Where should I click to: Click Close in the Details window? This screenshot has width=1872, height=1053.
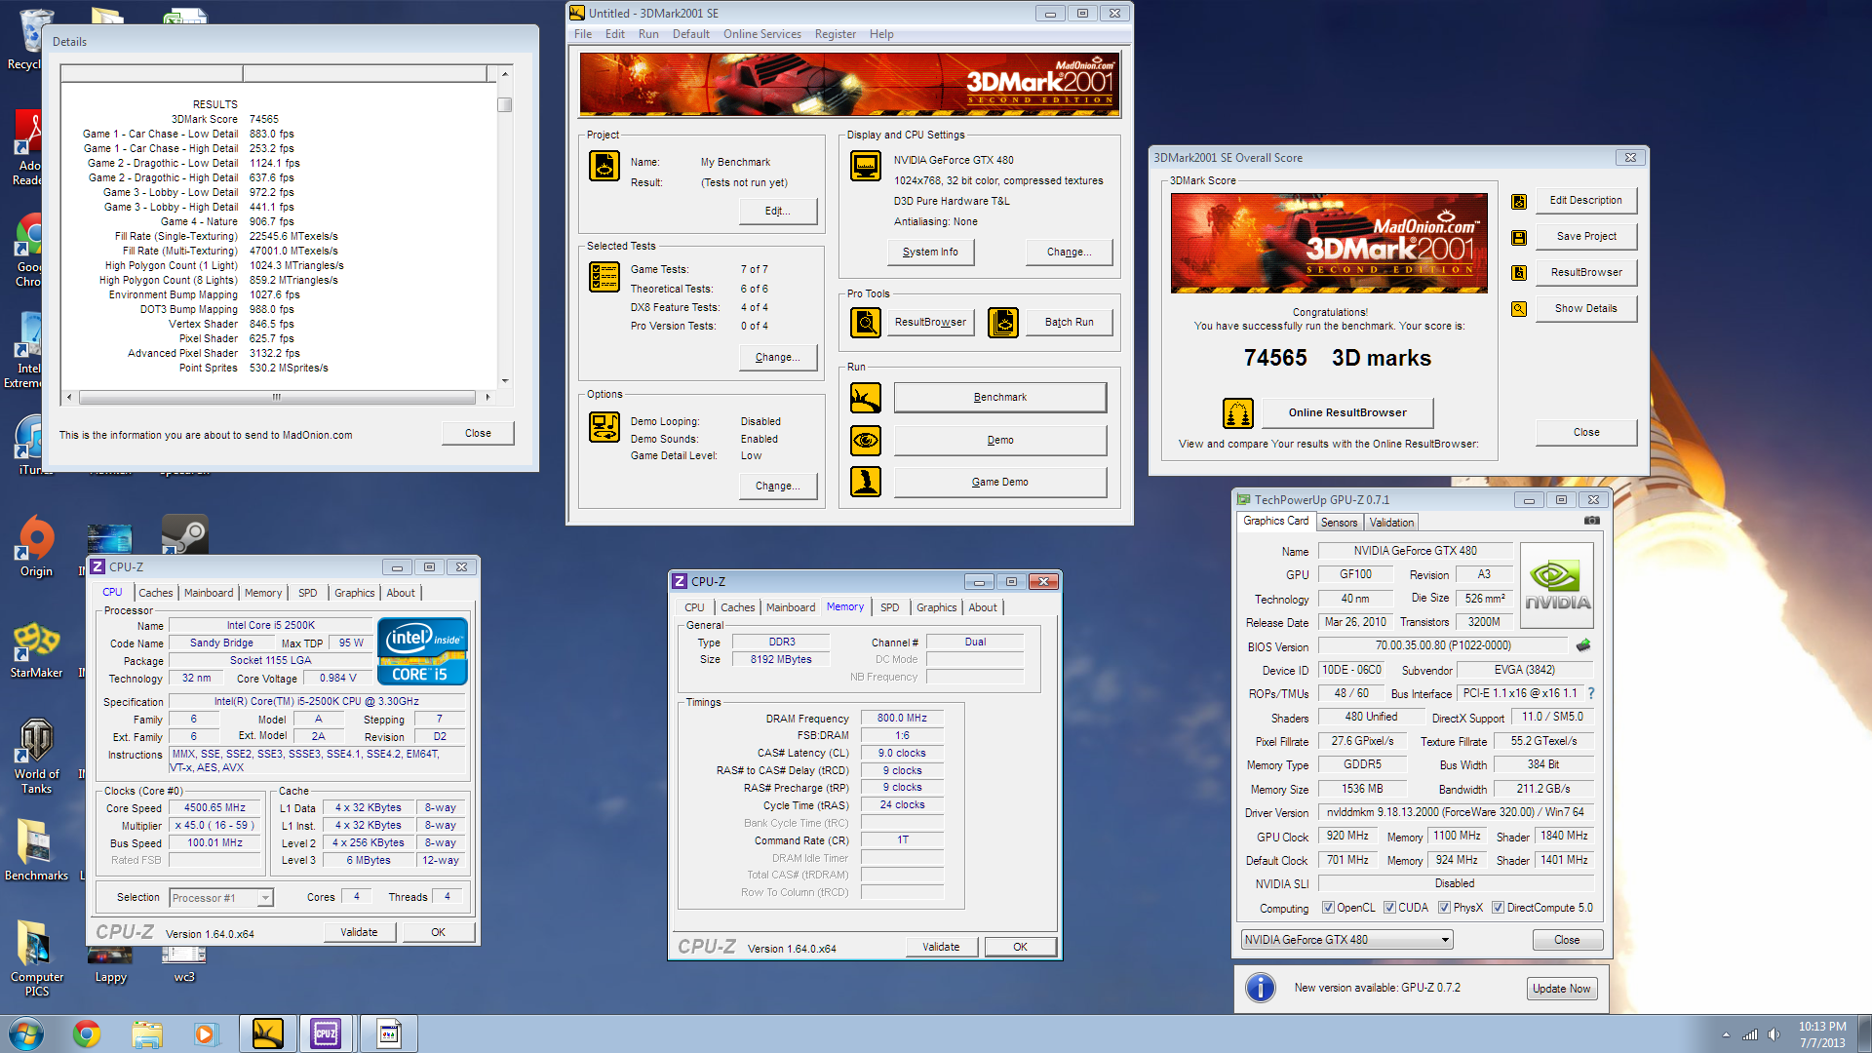[478, 434]
